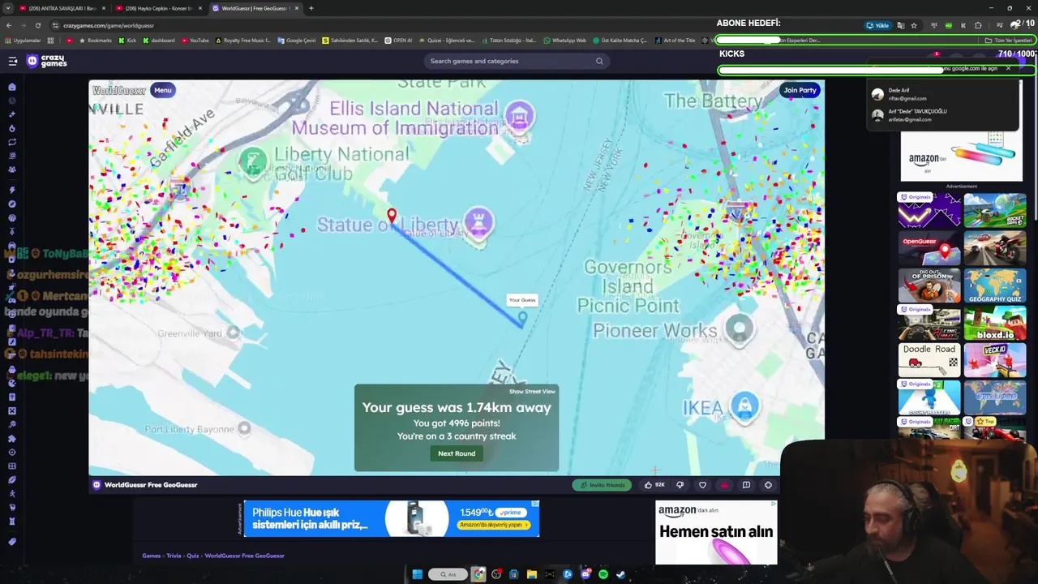Open the YouTube bookmark
This screenshot has height=584, width=1038.
pyautogui.click(x=195, y=40)
